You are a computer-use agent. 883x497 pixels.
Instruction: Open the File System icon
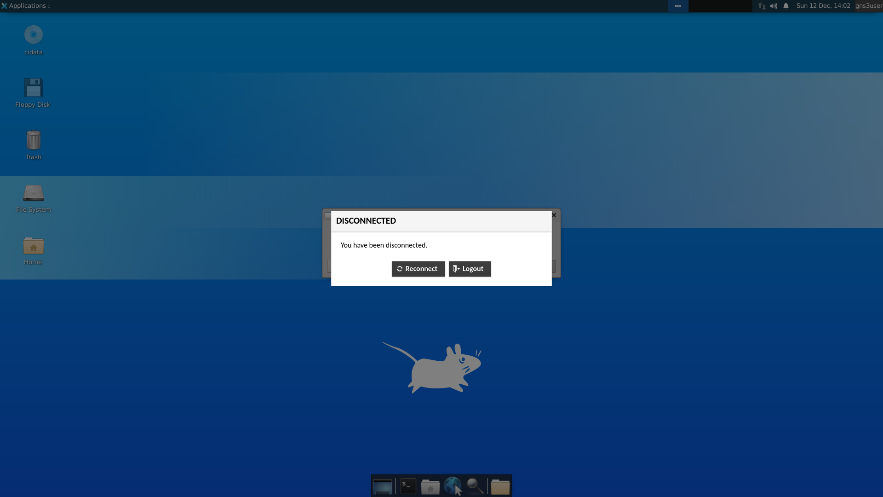pos(34,192)
